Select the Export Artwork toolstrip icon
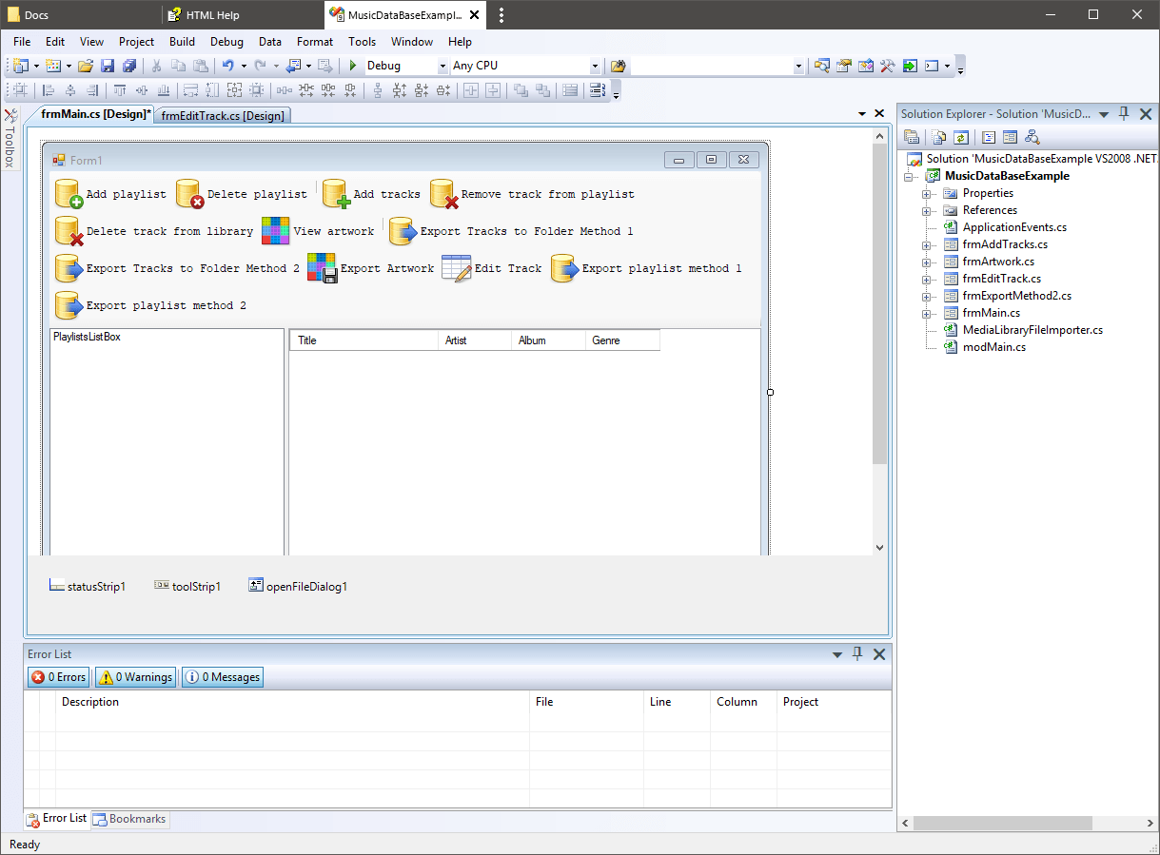 click(x=322, y=268)
